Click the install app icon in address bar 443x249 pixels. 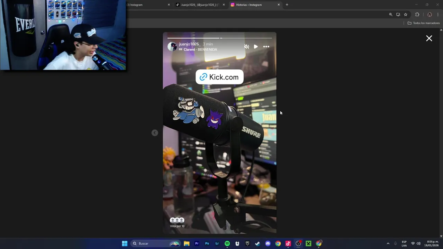coord(398,15)
